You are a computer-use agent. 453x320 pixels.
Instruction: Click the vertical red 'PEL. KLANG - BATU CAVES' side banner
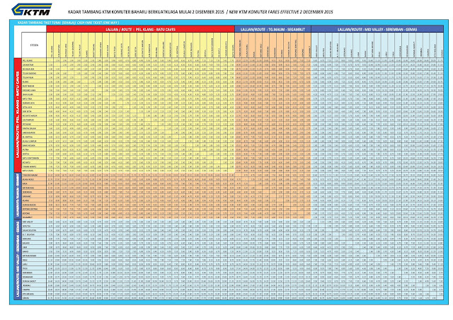point(18,115)
